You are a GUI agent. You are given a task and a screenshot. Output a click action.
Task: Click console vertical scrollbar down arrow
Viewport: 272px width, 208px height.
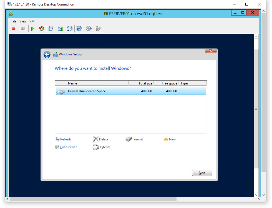[x=256, y=195]
